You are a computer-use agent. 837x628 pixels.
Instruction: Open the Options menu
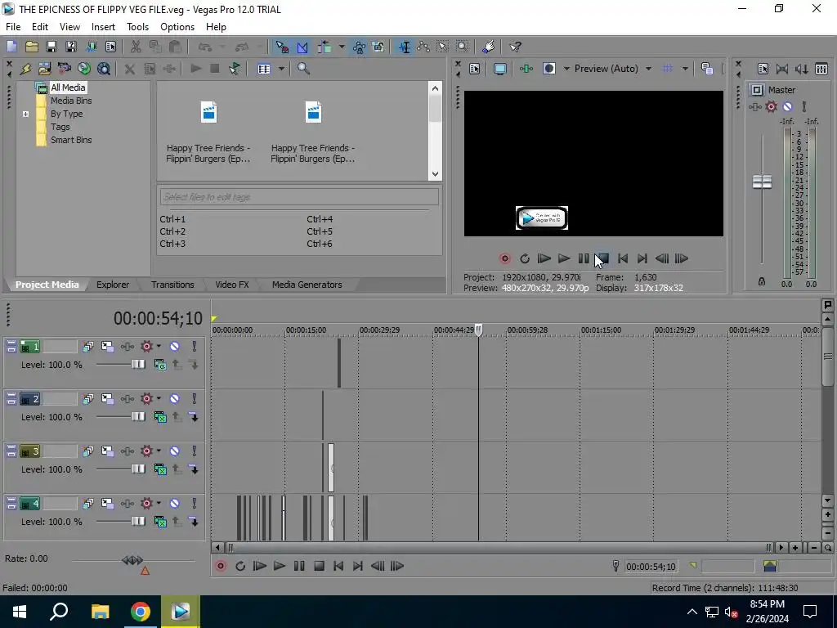177,27
